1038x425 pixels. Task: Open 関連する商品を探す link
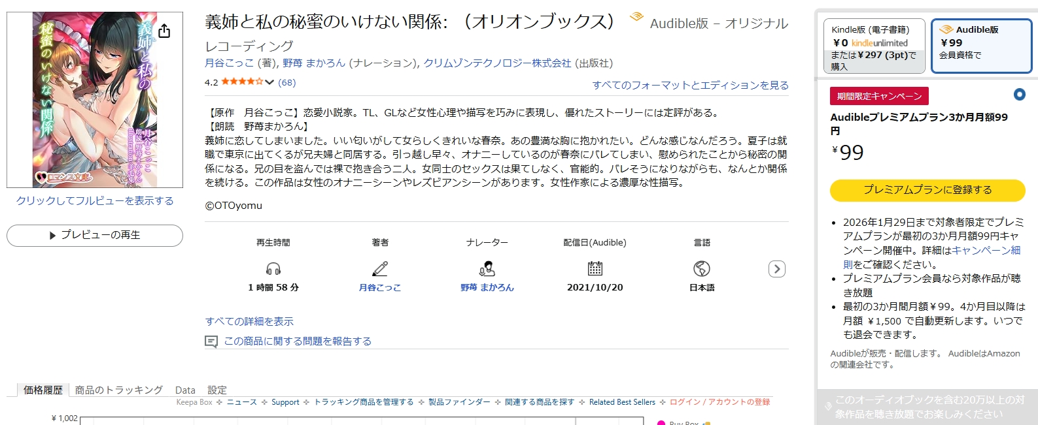[x=540, y=402]
